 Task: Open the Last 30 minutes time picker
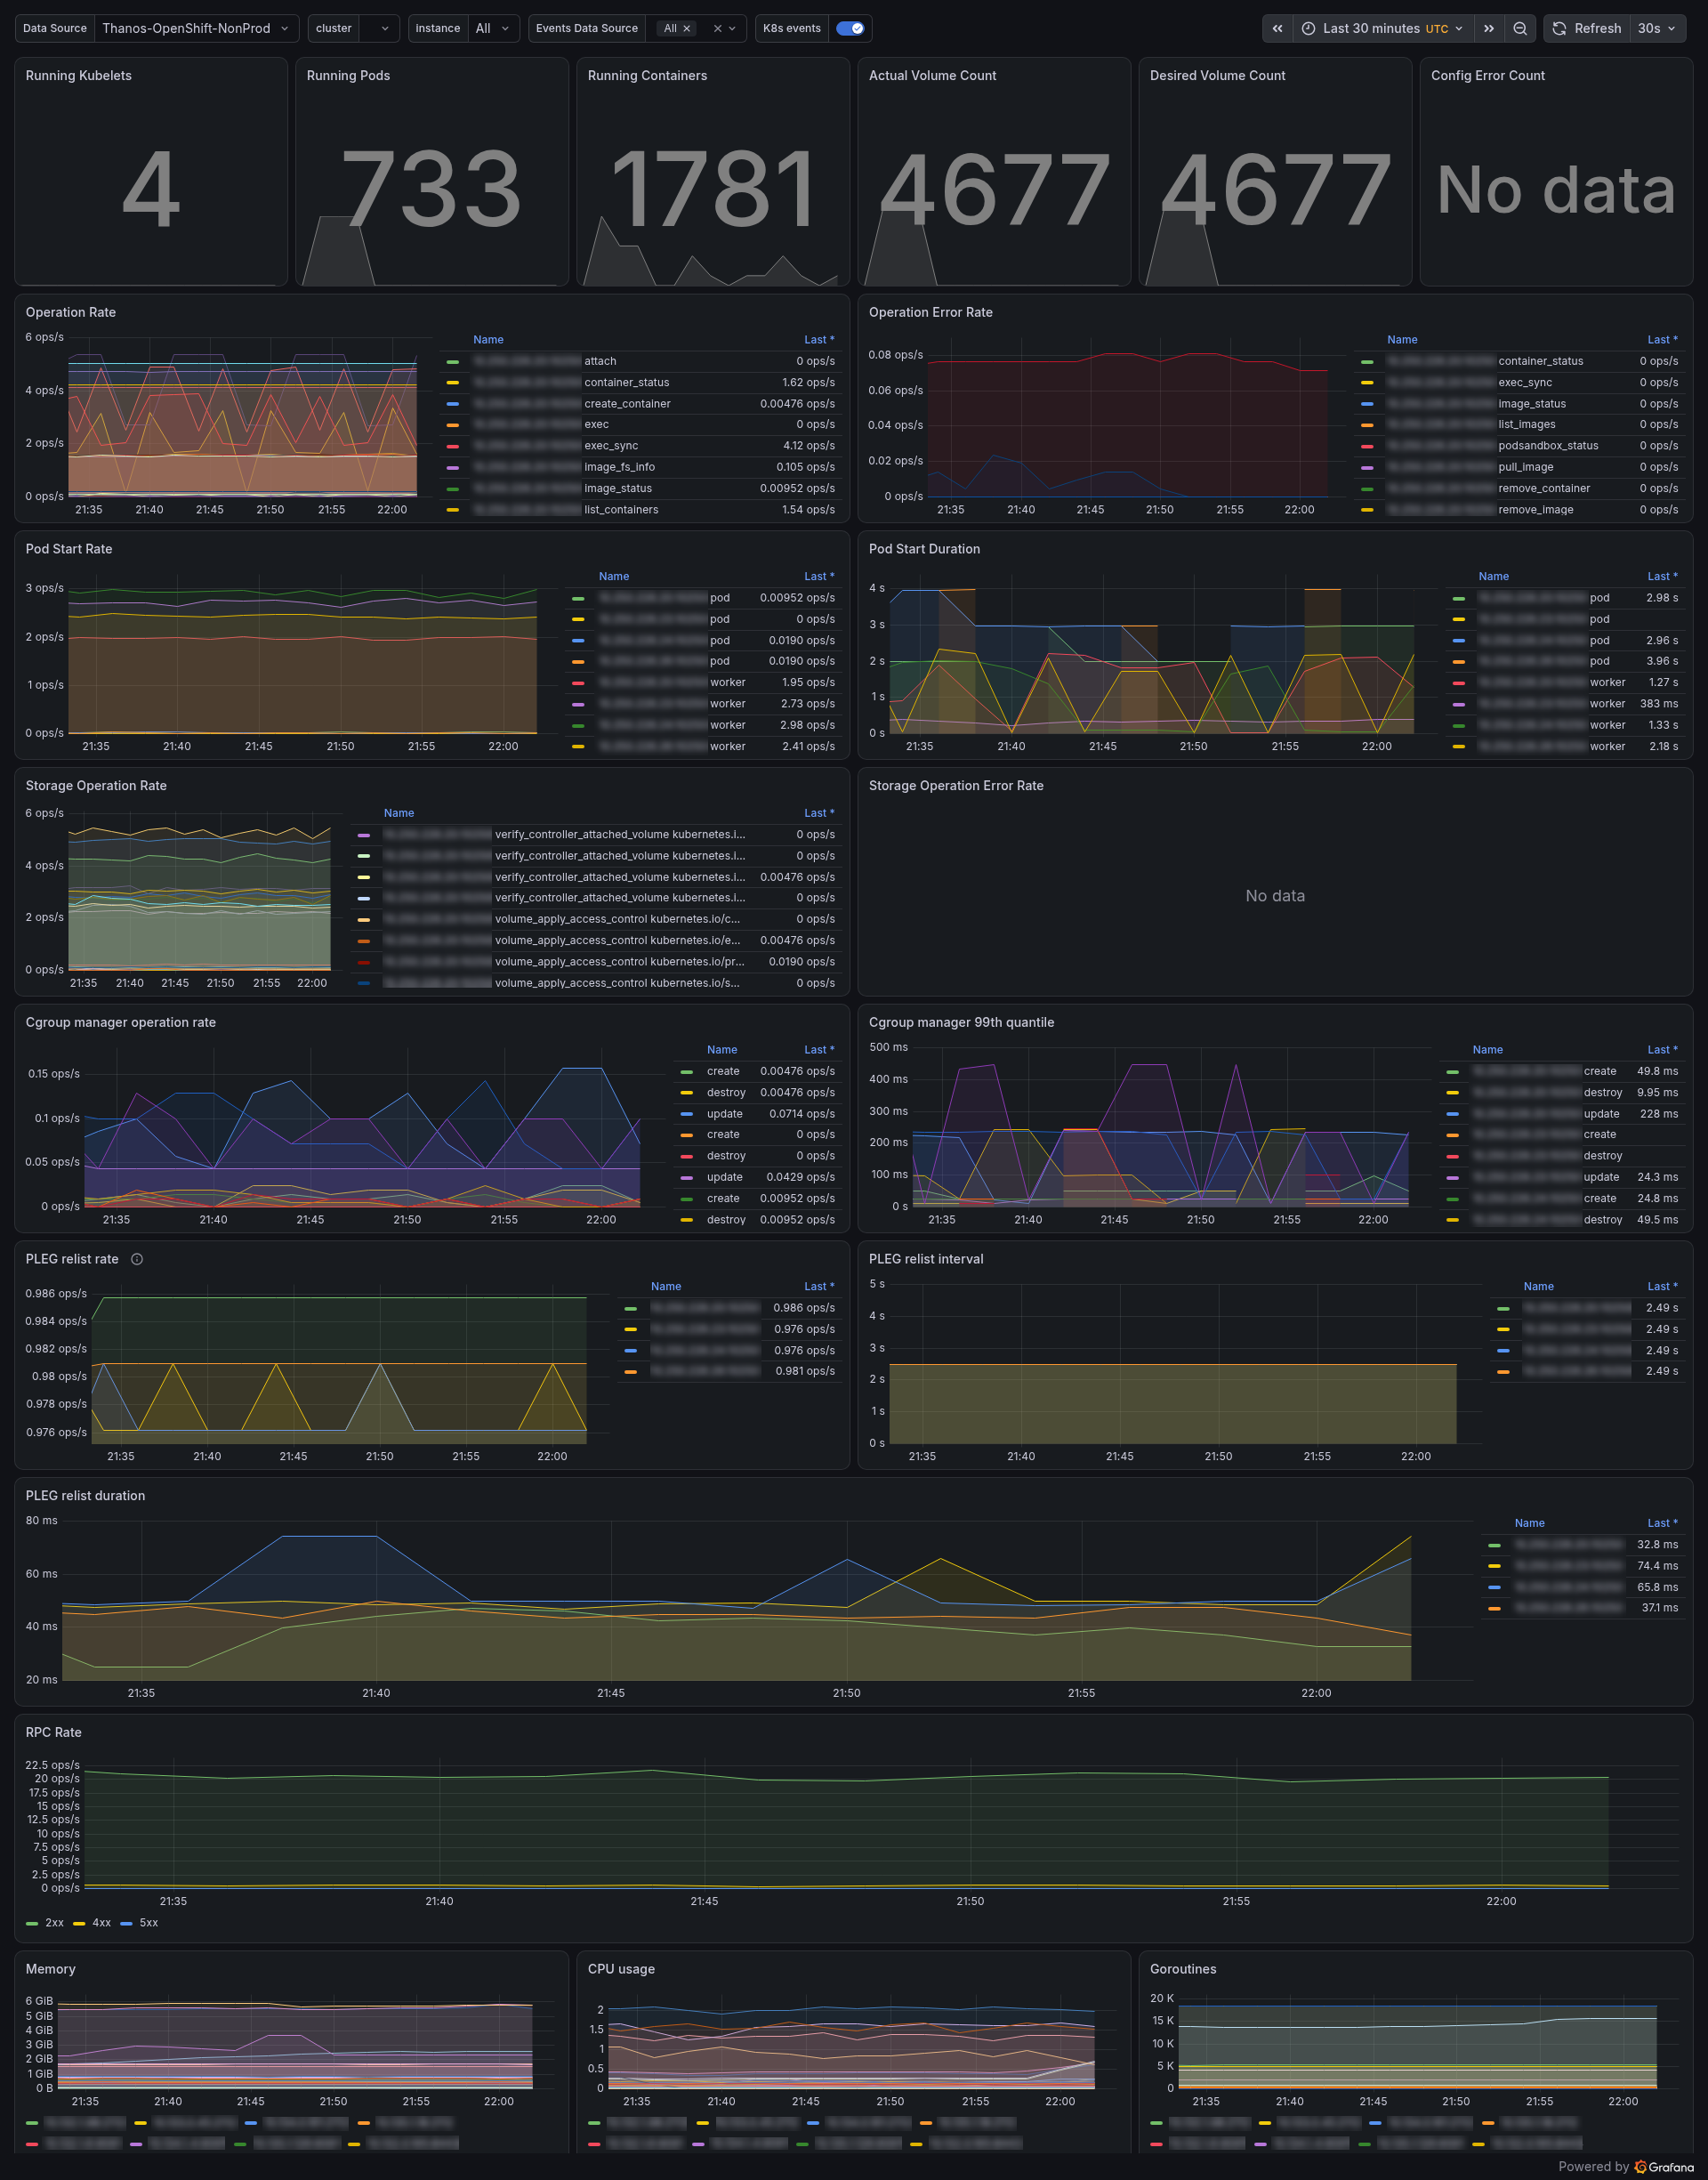[1383, 28]
